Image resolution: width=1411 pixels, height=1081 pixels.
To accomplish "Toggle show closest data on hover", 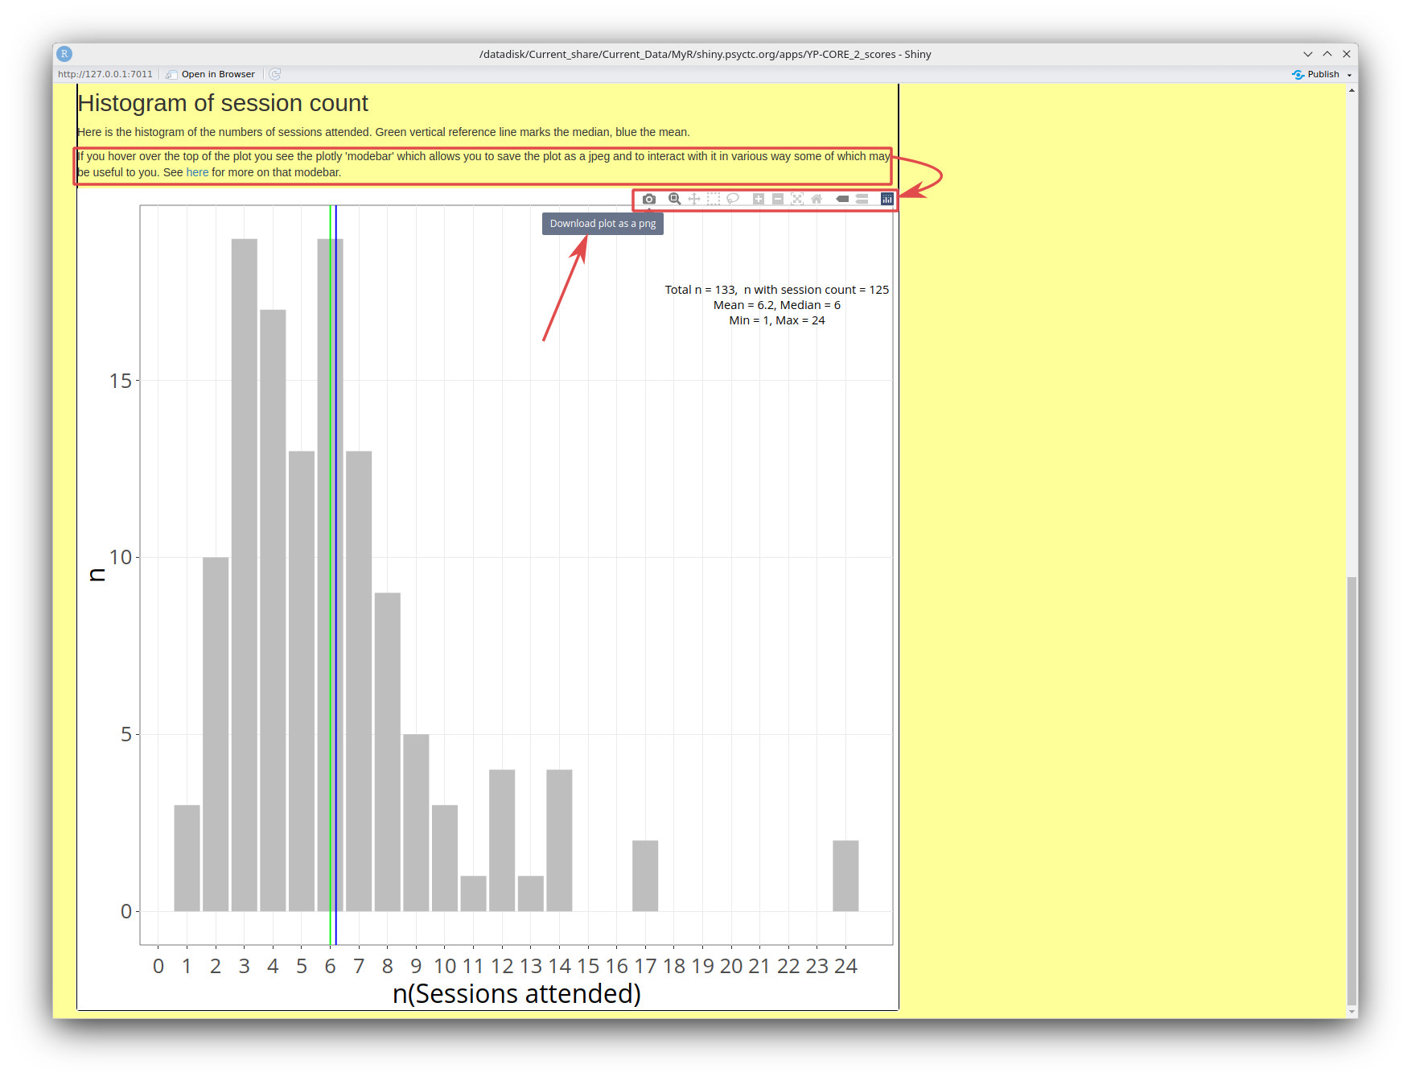I will 842,199.
